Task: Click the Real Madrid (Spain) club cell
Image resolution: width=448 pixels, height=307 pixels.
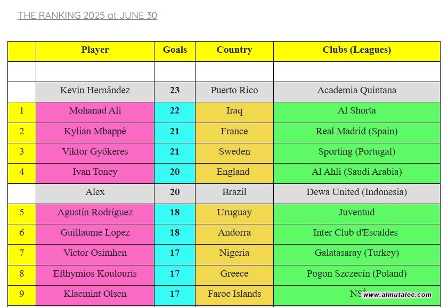Action: pos(356,131)
